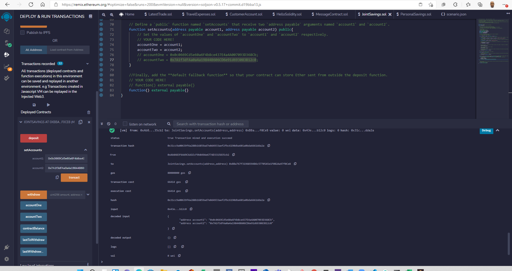Switch to the PersonalSavings.sol tab

click(x=416, y=14)
